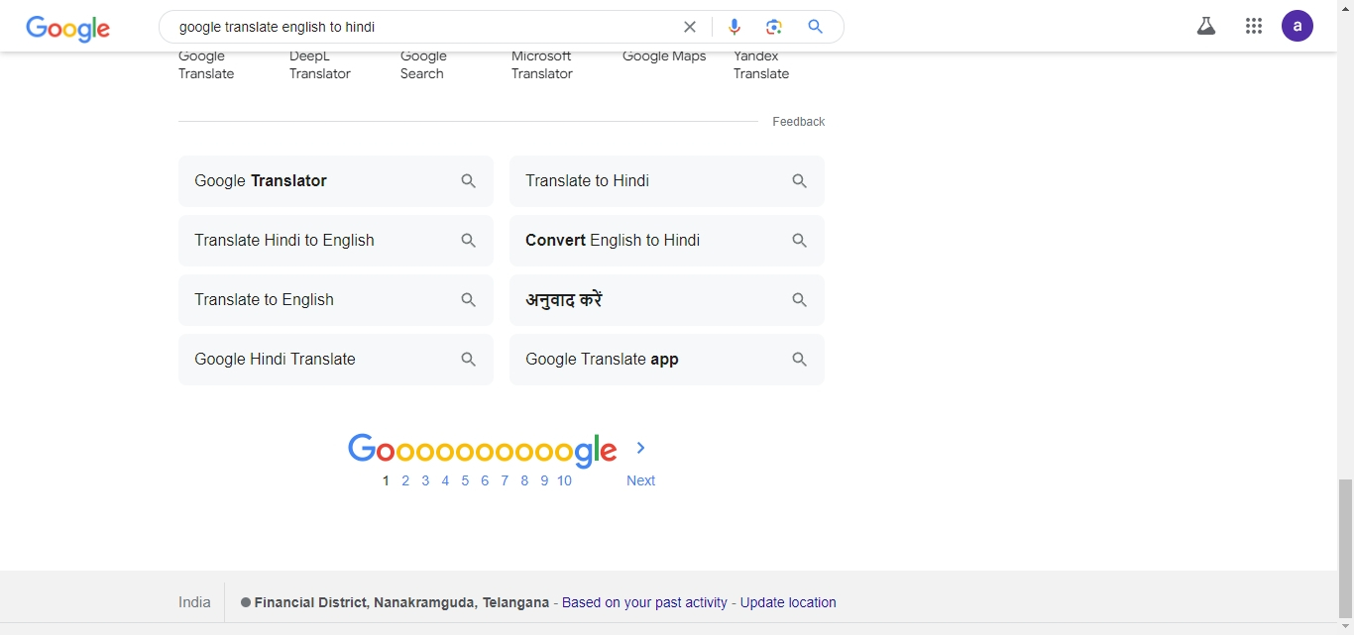Clear the search box text
Viewport: 1354px width, 635px height.
[690, 27]
